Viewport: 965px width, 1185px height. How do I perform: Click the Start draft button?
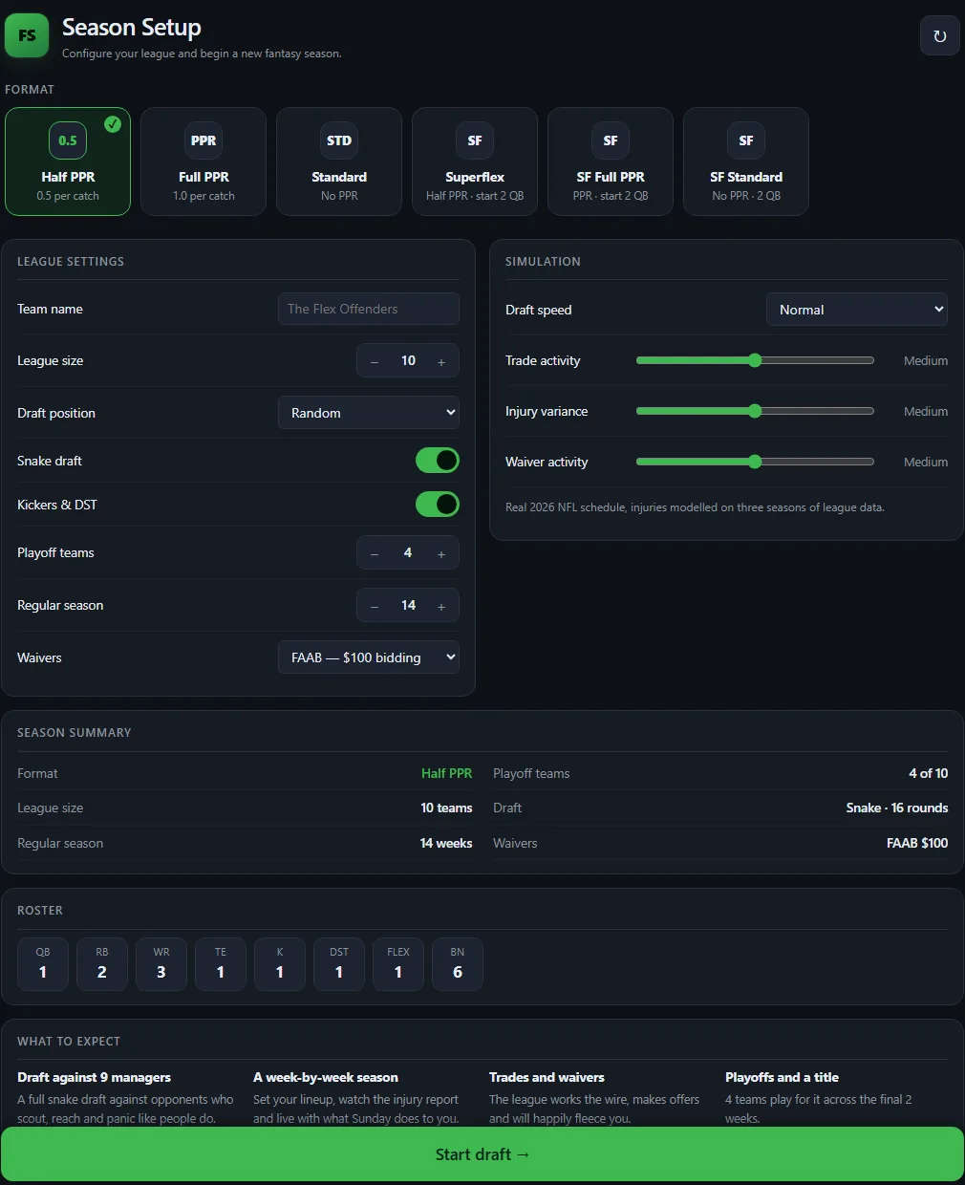coord(482,1154)
